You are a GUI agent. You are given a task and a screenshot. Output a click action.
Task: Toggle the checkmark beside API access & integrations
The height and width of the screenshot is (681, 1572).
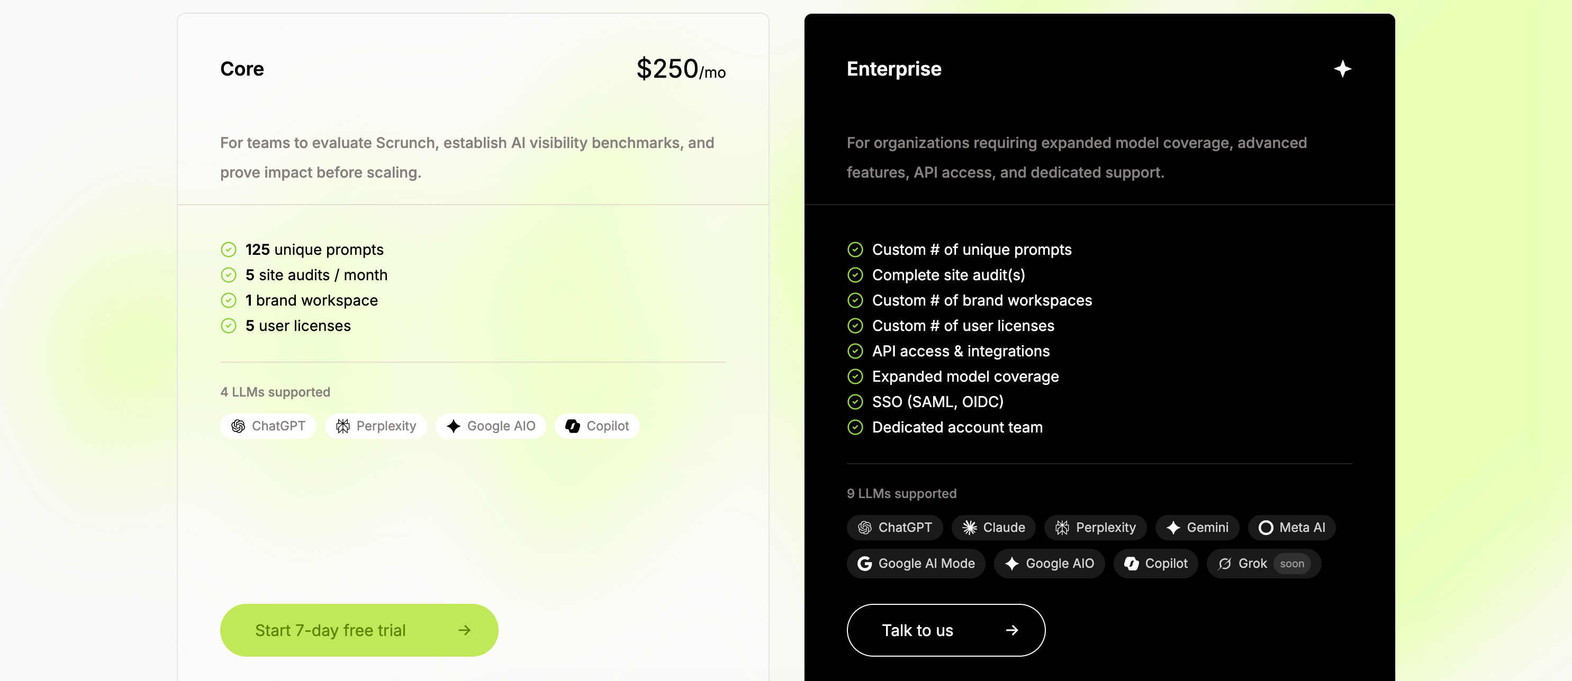point(855,351)
